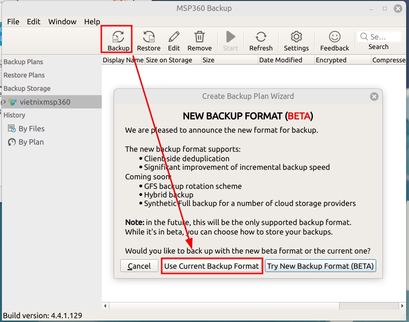Click the By Files icon
This screenshot has width=409, height=322.
pyautogui.click(x=12, y=128)
